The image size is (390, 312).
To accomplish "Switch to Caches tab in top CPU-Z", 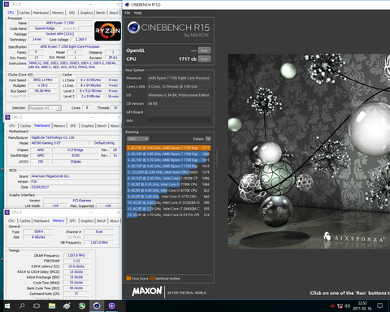I will (x=24, y=13).
